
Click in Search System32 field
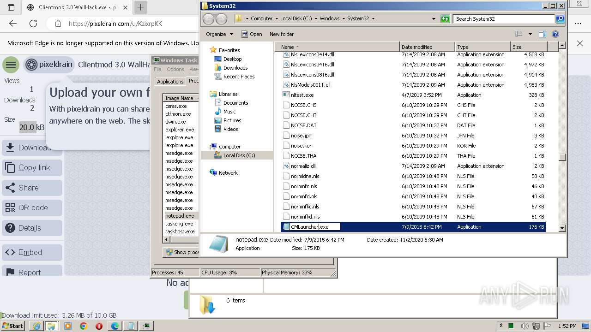click(504, 19)
